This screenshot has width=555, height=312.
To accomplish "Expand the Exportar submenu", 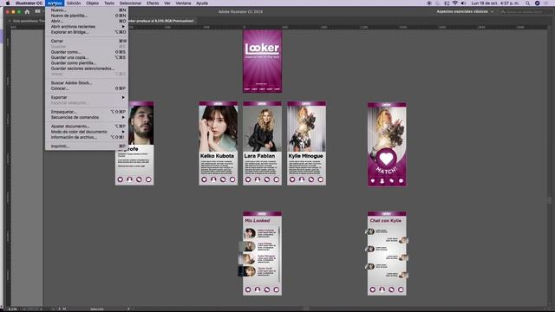I will pos(87,97).
